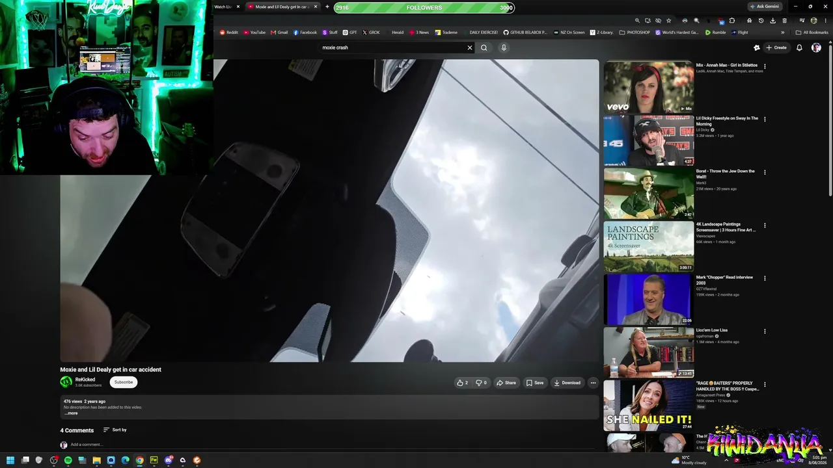Bookmark this page with the star icon

[668, 21]
